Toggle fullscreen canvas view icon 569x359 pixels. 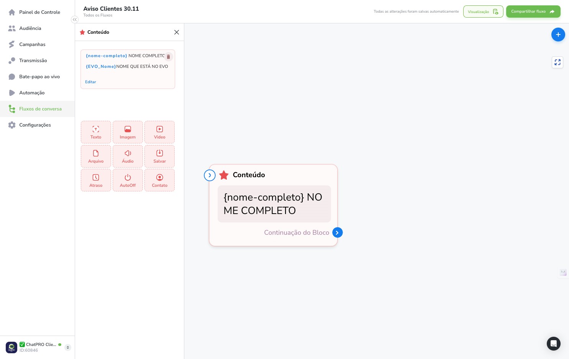(558, 62)
